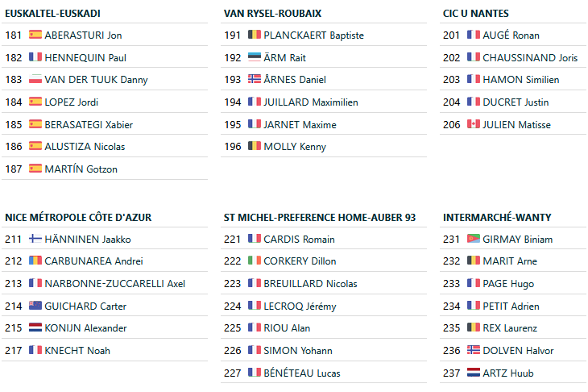The height and width of the screenshot is (392, 588).
Task: Select the INTERMARCHÉ-WANTY team heading
Action: click(x=497, y=218)
